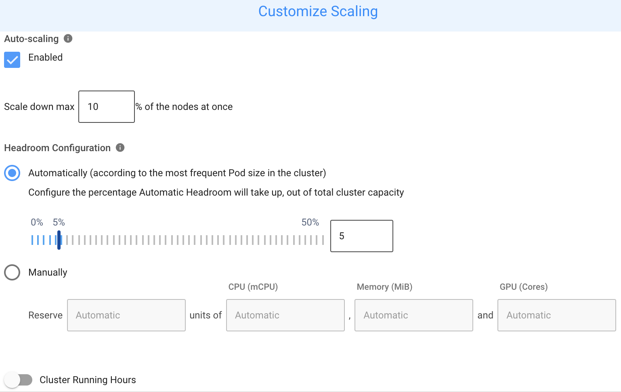Click the Automatically headroom option label
The image size is (621, 392).
(177, 173)
